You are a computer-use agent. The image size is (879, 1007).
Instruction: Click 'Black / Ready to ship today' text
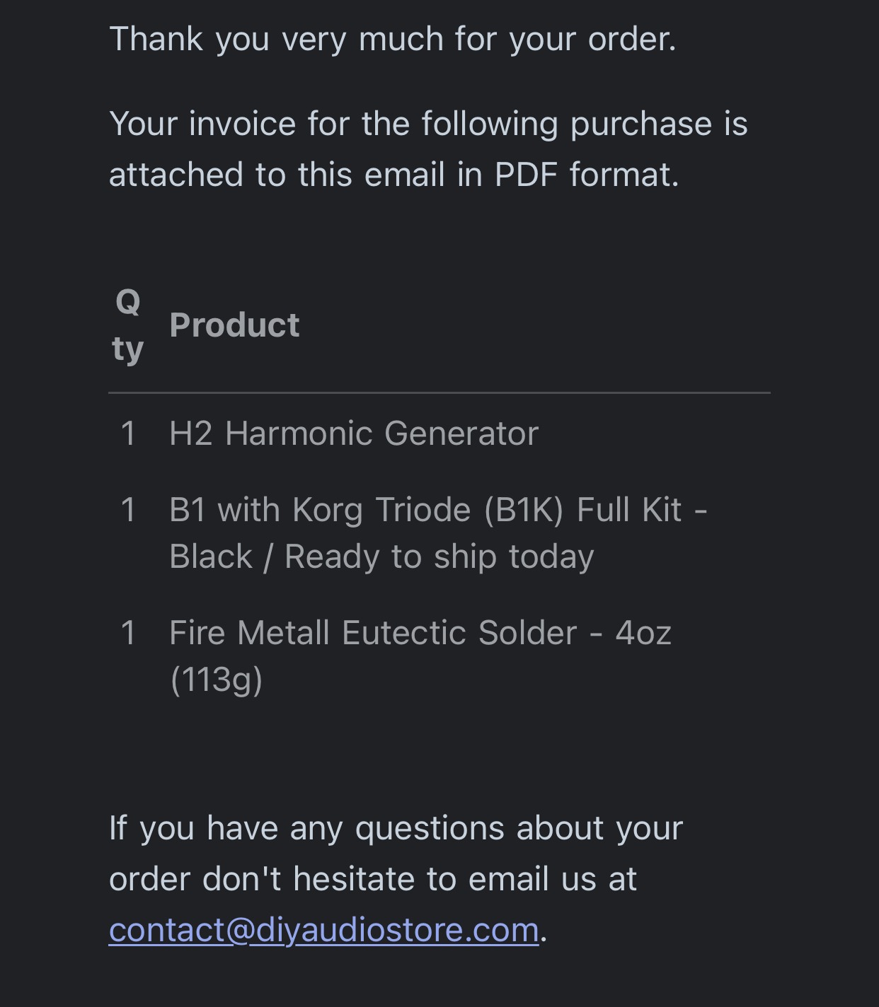(x=381, y=557)
